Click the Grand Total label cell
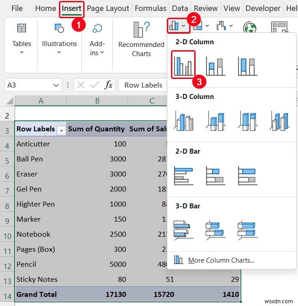 pos(41,294)
